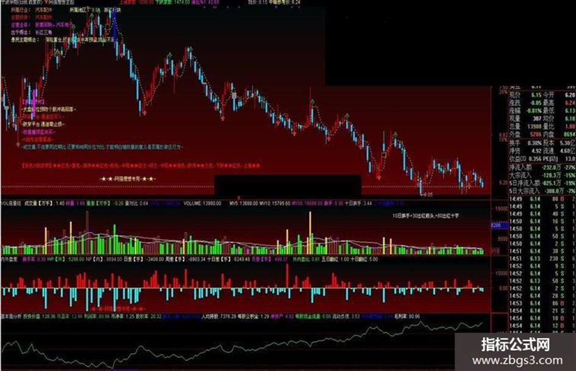Select the 14:54 tick with 12 B
This screenshot has width=576, height=371.
pyautogui.click(x=542, y=326)
